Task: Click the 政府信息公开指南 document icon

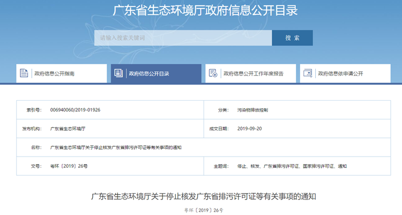Action: [x=24, y=73]
